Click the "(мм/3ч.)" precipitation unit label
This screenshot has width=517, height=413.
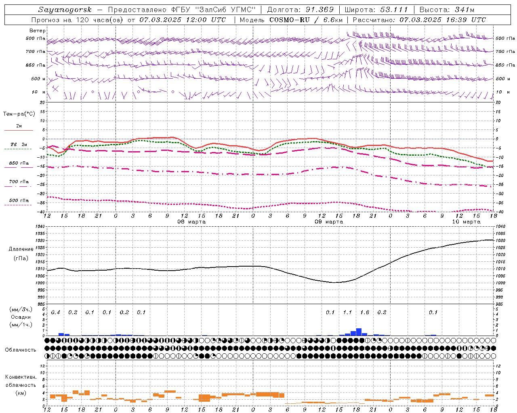click(21, 309)
